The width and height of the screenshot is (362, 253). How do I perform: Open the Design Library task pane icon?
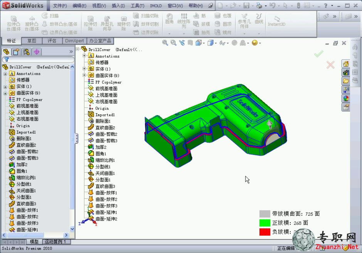346,72
